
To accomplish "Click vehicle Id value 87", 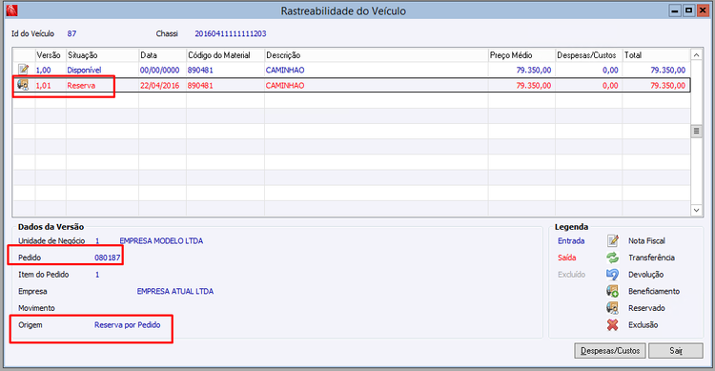I will (71, 33).
